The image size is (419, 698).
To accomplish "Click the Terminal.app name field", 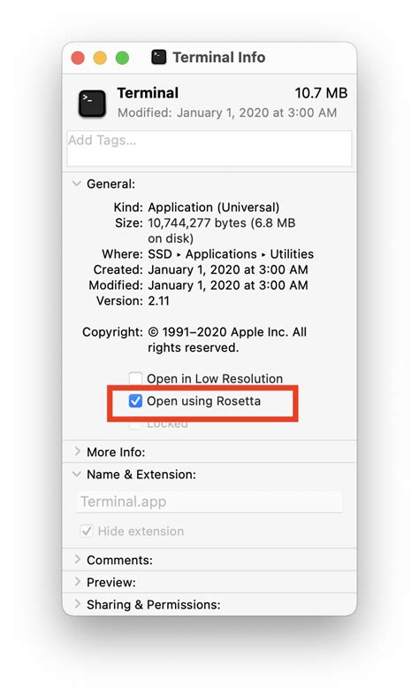I will coord(209,501).
